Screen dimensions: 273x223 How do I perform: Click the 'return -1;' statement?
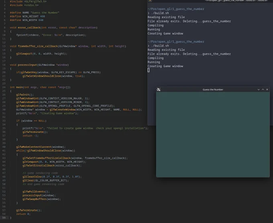31,136
